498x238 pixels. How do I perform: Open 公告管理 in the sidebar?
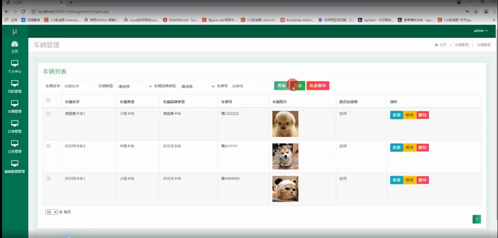click(x=14, y=147)
